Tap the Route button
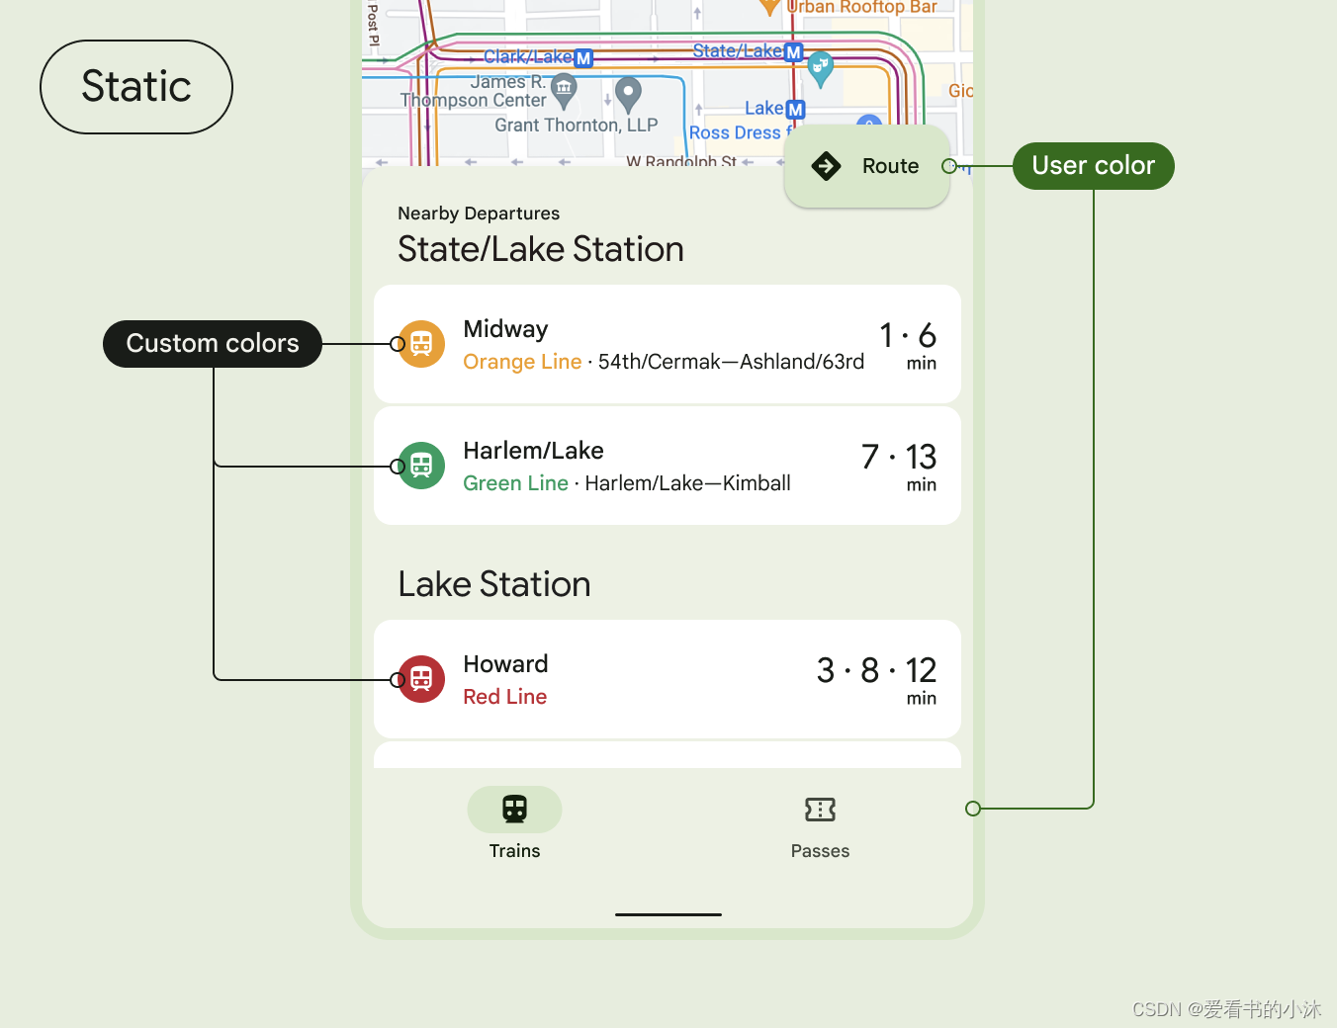 [867, 166]
